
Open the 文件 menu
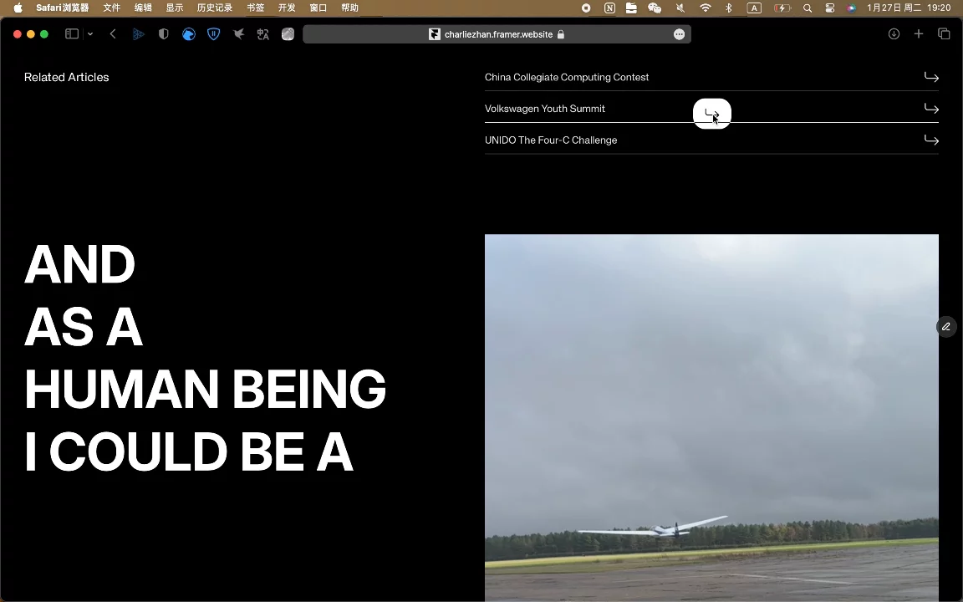112,8
